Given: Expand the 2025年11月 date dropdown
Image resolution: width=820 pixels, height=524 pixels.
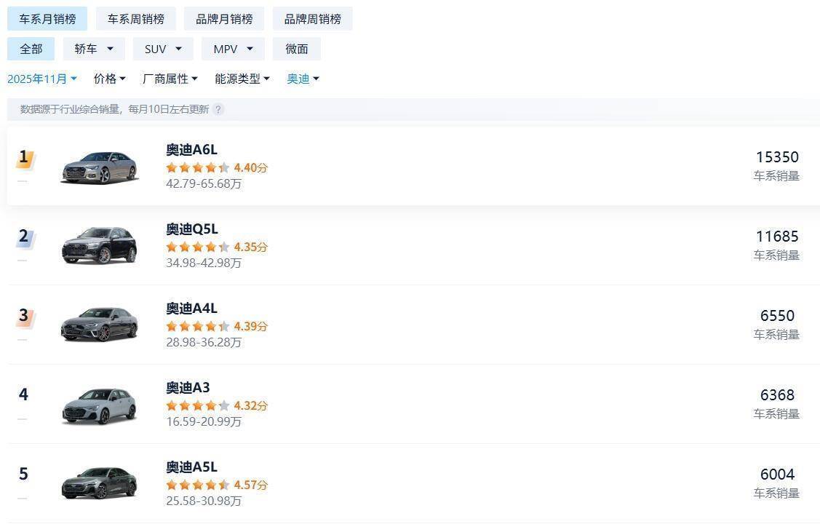Looking at the screenshot, I should [x=42, y=79].
